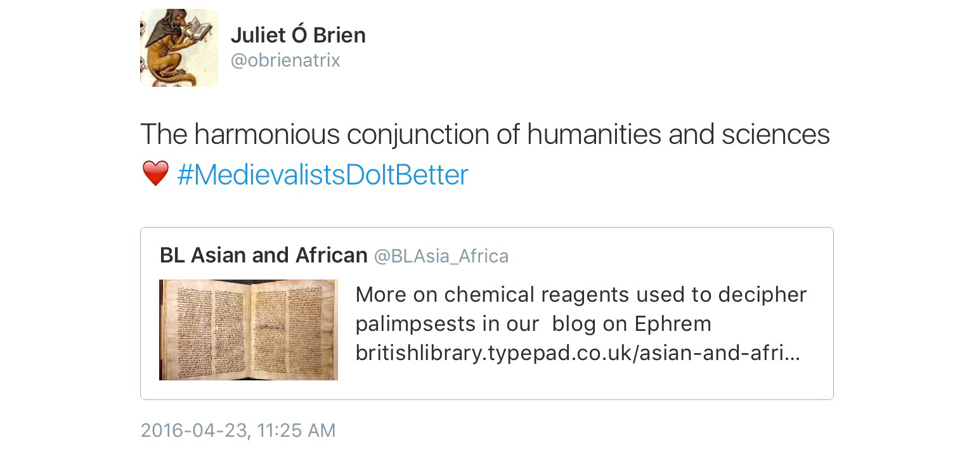Click the word 'harmonious' in the tweet
Viewport: 974px width, 452px height.
click(268, 134)
